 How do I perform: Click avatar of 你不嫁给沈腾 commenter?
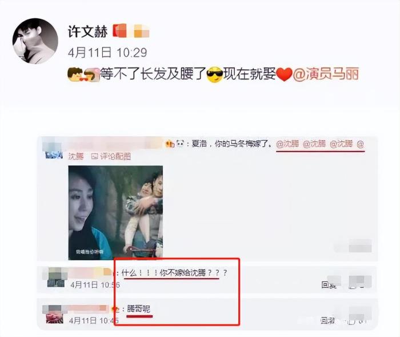click(x=56, y=278)
